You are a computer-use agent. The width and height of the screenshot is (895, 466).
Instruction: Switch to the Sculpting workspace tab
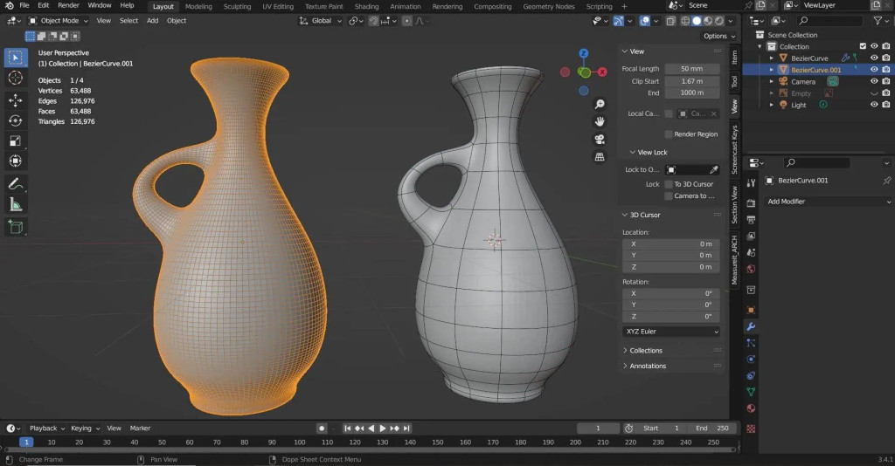coord(237,6)
